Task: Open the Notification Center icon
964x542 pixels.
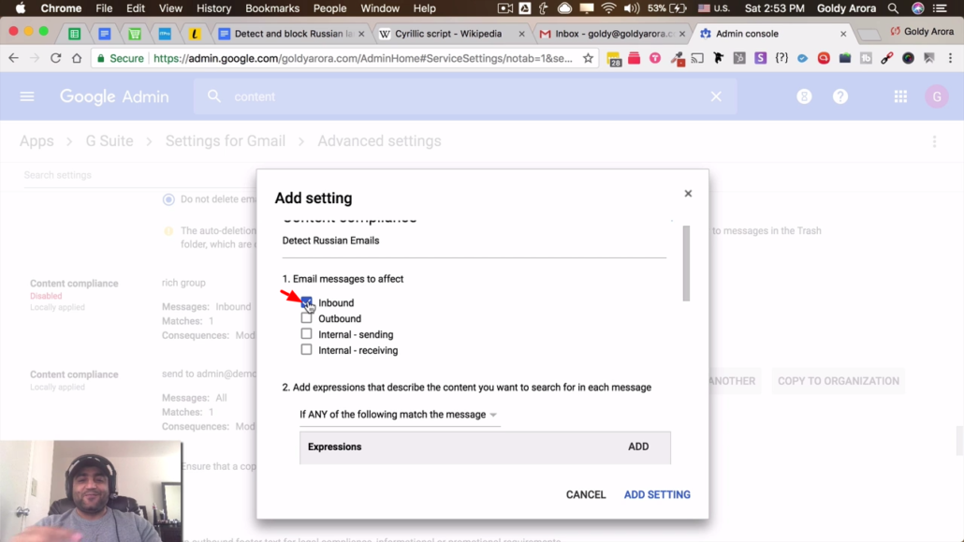Action: coord(940,8)
